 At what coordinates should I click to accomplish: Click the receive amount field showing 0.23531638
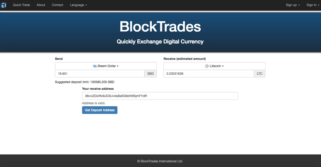[209, 74]
